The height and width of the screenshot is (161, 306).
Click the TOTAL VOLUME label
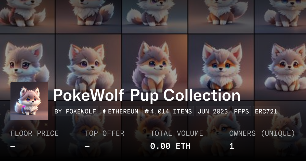coord(176,133)
